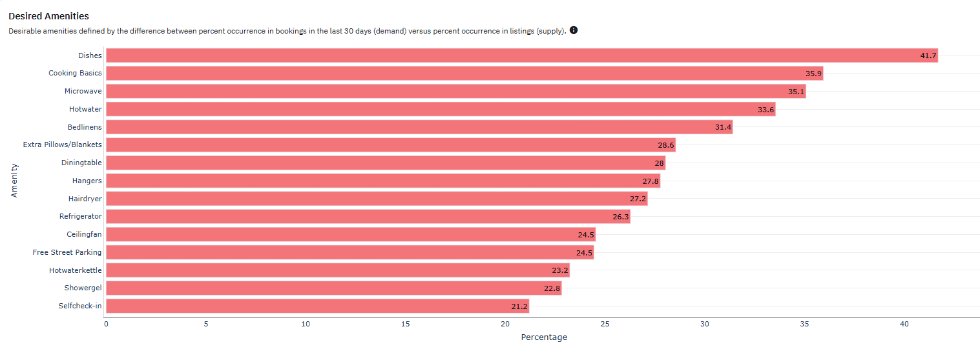Screen dimensions: 980x349
Task: Click the Showergel bar
Action: pos(334,288)
